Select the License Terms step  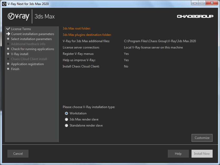tap(21, 29)
